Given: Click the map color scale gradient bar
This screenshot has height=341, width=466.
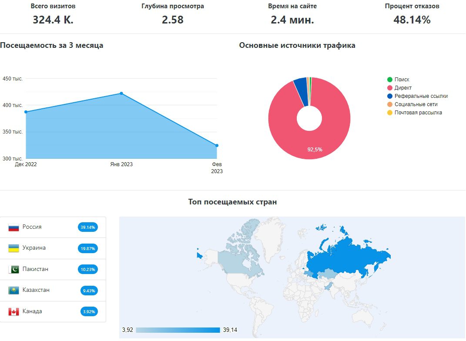Looking at the screenshot, I should 178,330.
